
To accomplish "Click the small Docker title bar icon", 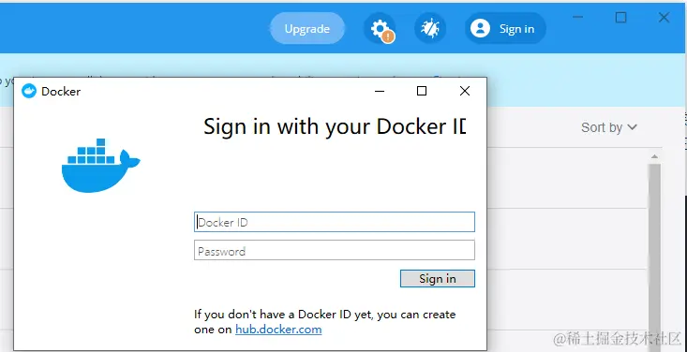I will click(29, 91).
